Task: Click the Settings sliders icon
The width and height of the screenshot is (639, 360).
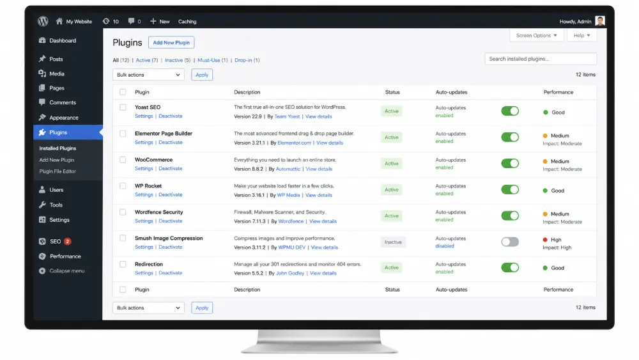Action: tap(42, 220)
